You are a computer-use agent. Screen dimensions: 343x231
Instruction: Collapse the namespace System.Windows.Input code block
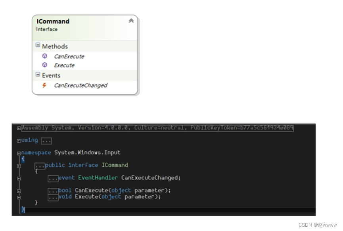pos(18,152)
